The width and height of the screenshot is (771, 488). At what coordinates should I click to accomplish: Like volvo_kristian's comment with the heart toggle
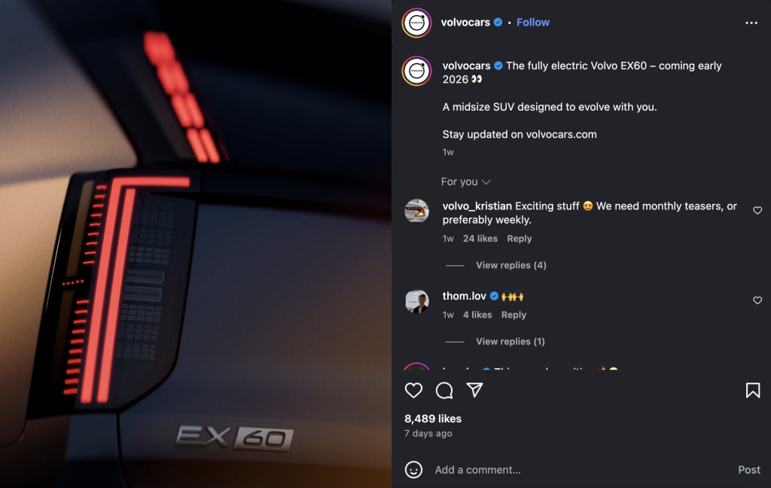coord(757,211)
